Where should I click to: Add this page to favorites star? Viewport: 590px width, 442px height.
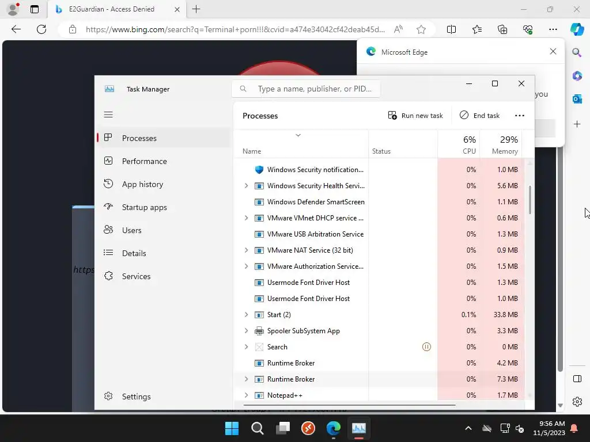421,29
